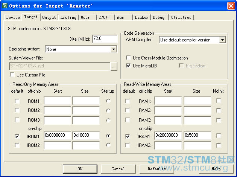Select the IROM2 Startup radio button
This screenshot has width=237, height=177.
(108, 145)
